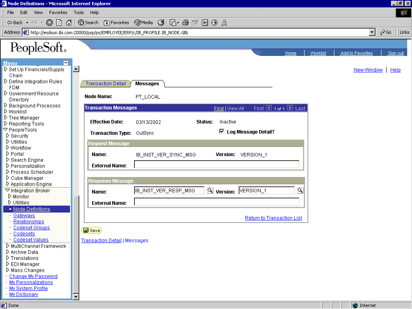Open the Tools menu

78,12
